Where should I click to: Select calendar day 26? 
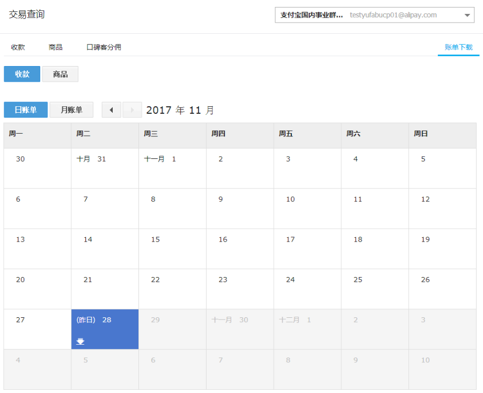click(442, 289)
